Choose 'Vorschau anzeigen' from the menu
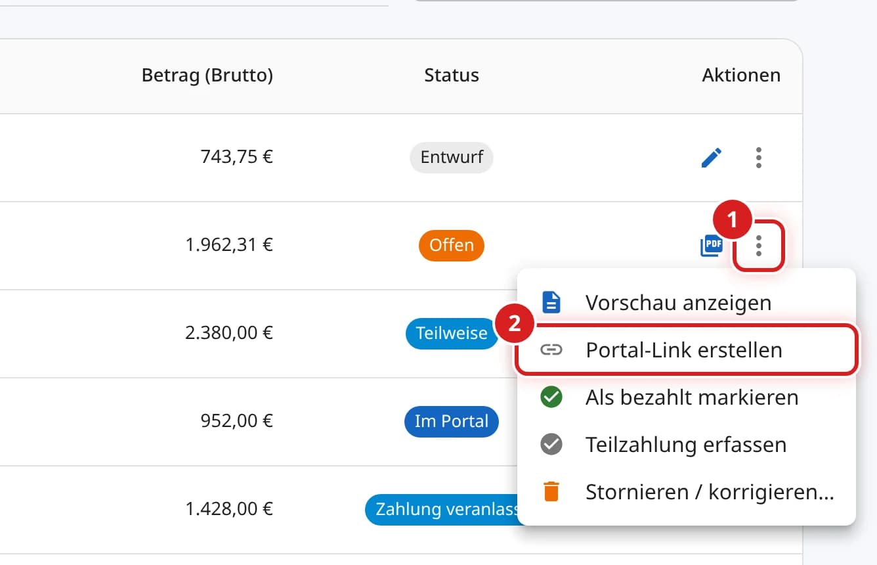The width and height of the screenshot is (877, 565). click(x=687, y=303)
